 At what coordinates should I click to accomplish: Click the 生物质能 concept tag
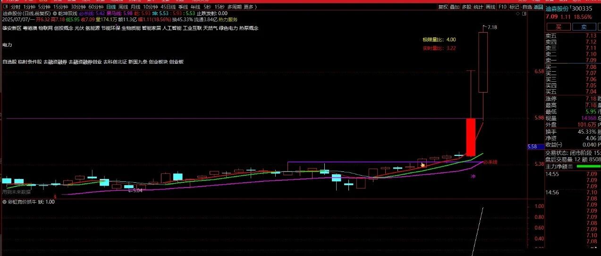(x=131, y=28)
